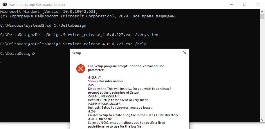265x129 pixels.
Task: Click the Command Prompt vertical scrollbar thumb
Action: click(262, 17)
